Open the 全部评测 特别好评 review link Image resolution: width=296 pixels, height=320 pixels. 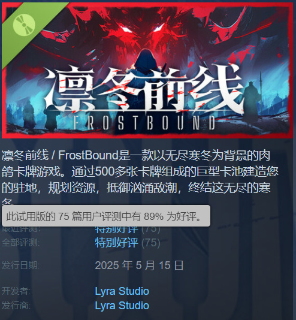(116, 243)
